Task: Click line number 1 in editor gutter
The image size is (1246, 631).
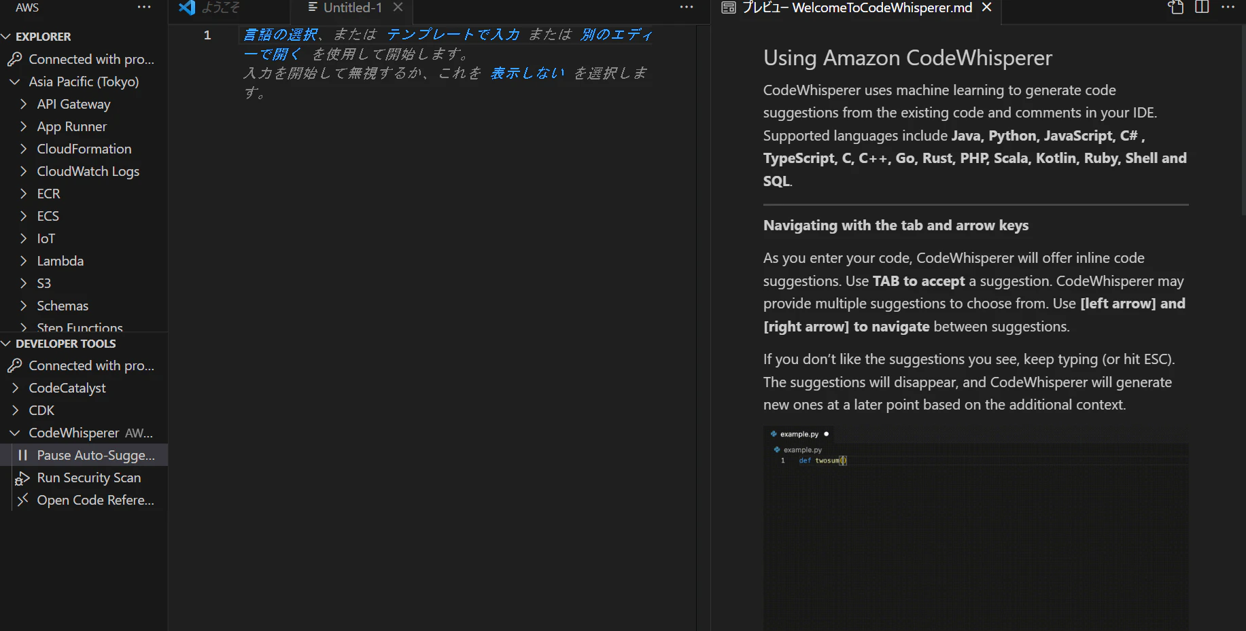Action: click(x=207, y=35)
